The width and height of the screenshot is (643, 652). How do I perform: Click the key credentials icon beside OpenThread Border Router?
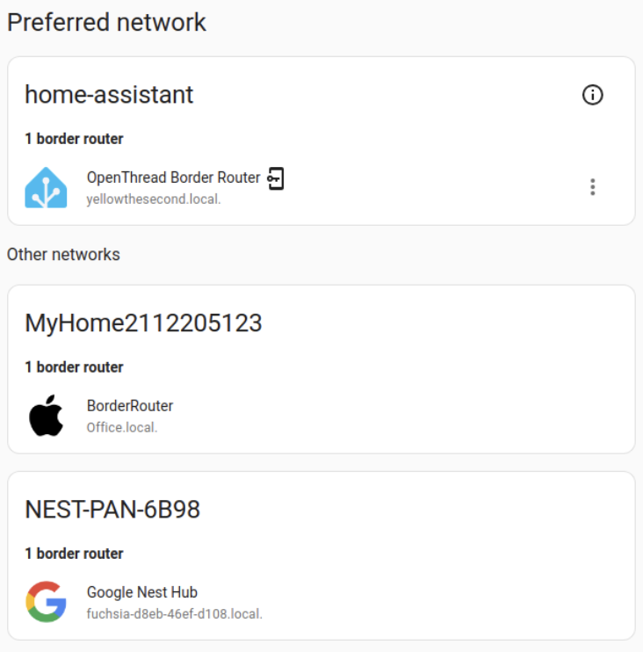[x=276, y=178]
